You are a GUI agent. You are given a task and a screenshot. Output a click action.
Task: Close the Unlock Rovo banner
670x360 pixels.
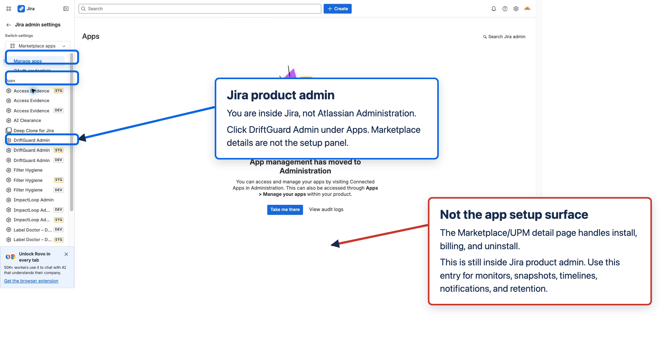[x=66, y=254]
